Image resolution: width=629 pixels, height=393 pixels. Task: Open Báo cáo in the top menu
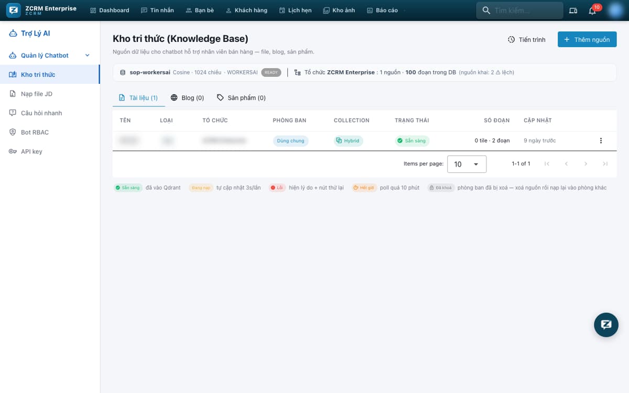coord(382,10)
